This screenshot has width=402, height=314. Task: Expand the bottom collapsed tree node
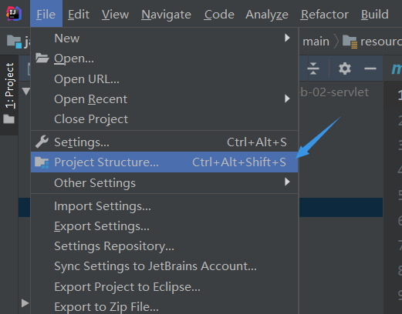[x=25, y=303]
